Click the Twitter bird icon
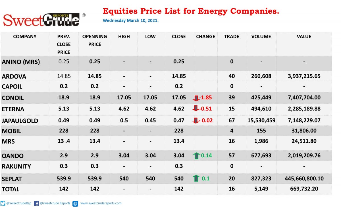This screenshot has height=207, width=341. point(3,203)
